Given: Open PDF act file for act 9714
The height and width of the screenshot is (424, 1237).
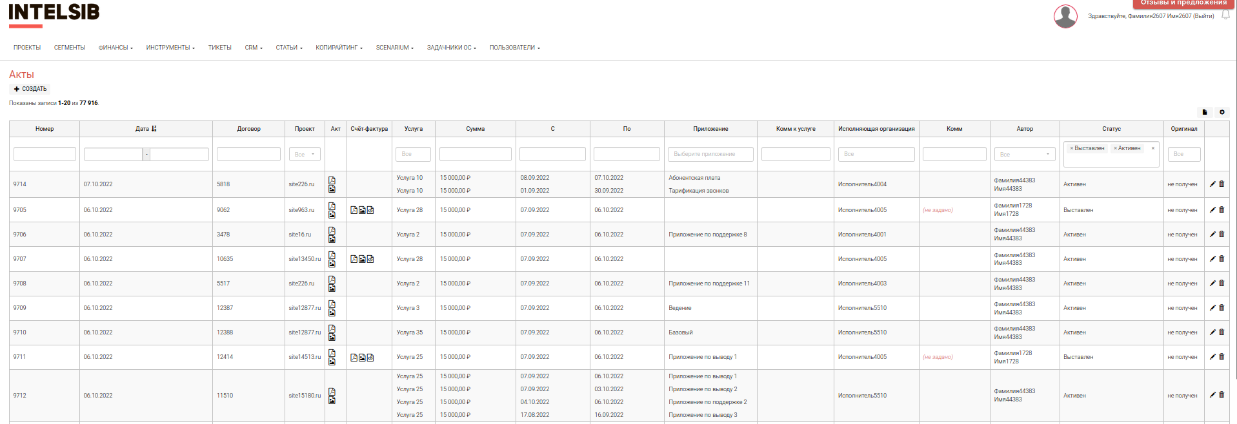Looking at the screenshot, I should point(332,180).
